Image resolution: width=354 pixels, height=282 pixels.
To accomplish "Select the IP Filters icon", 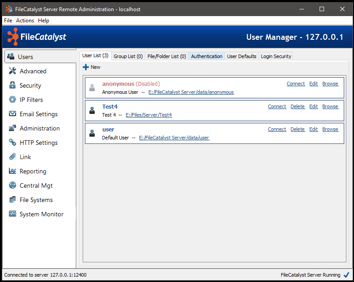I will (12, 100).
